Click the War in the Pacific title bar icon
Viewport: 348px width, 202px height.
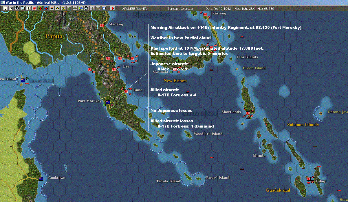coord(3,2)
